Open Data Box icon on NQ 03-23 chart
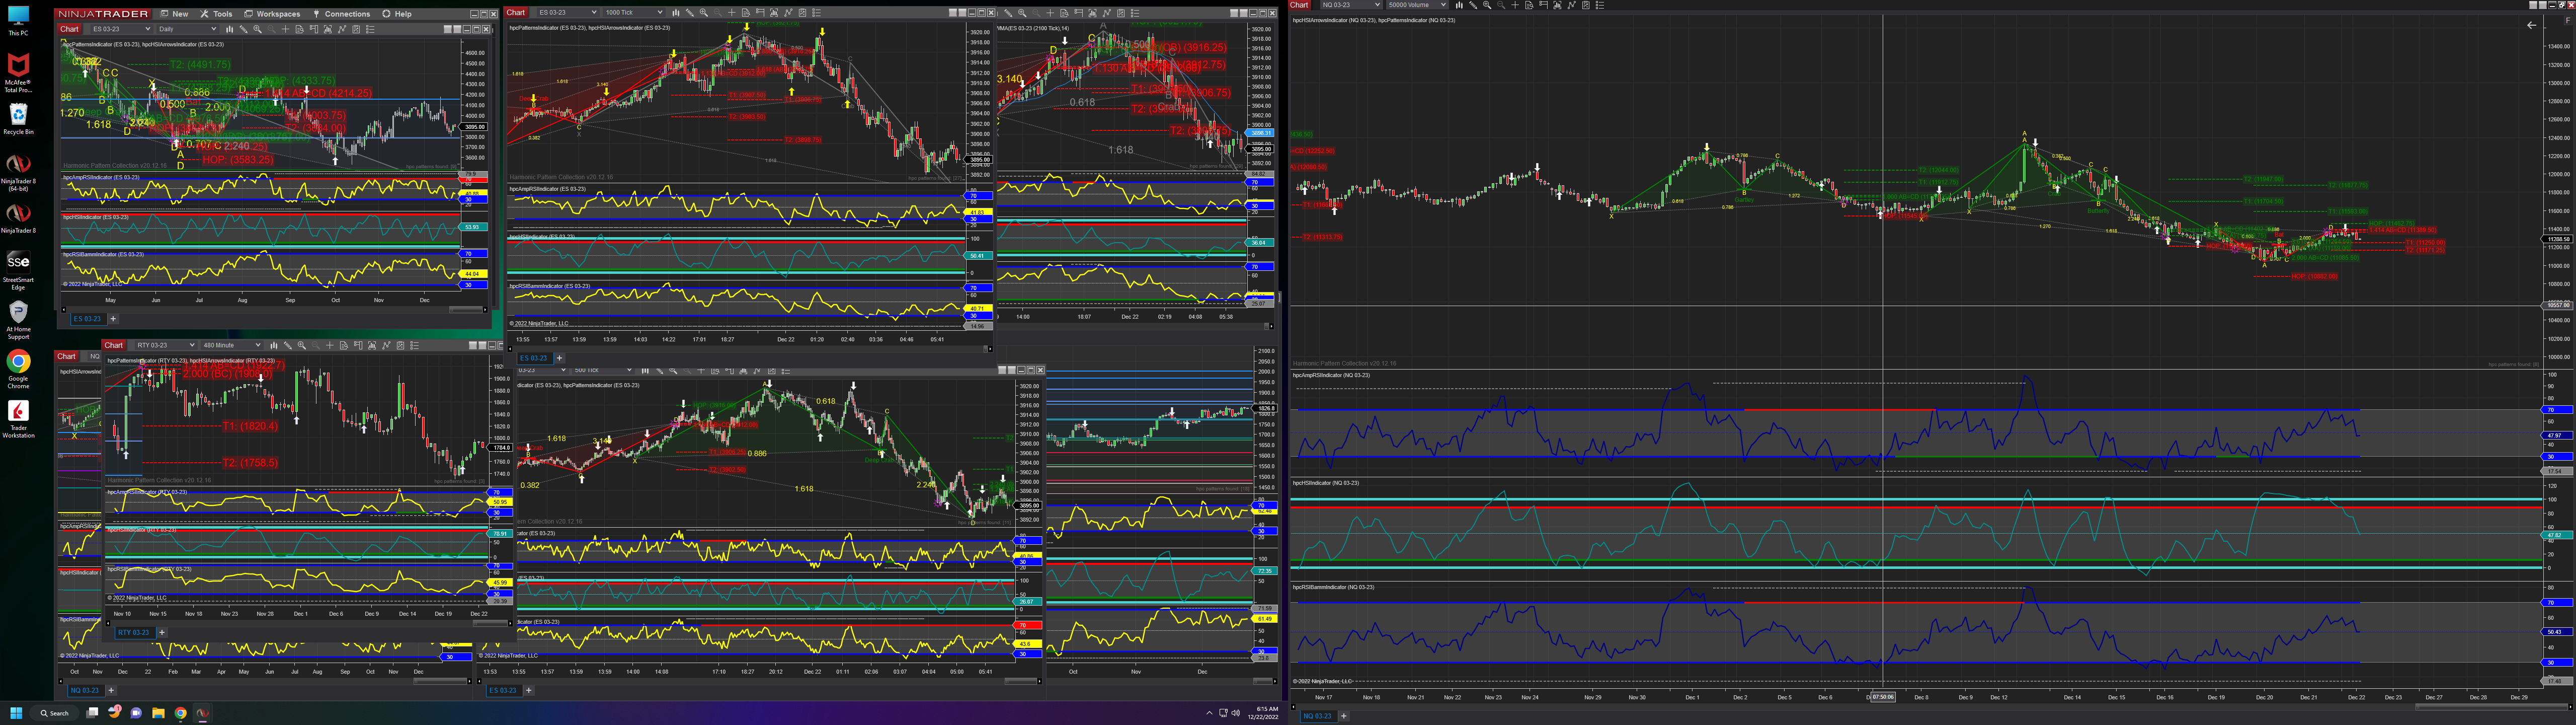Screen dimensions: 2576x725 tap(1529, 5)
